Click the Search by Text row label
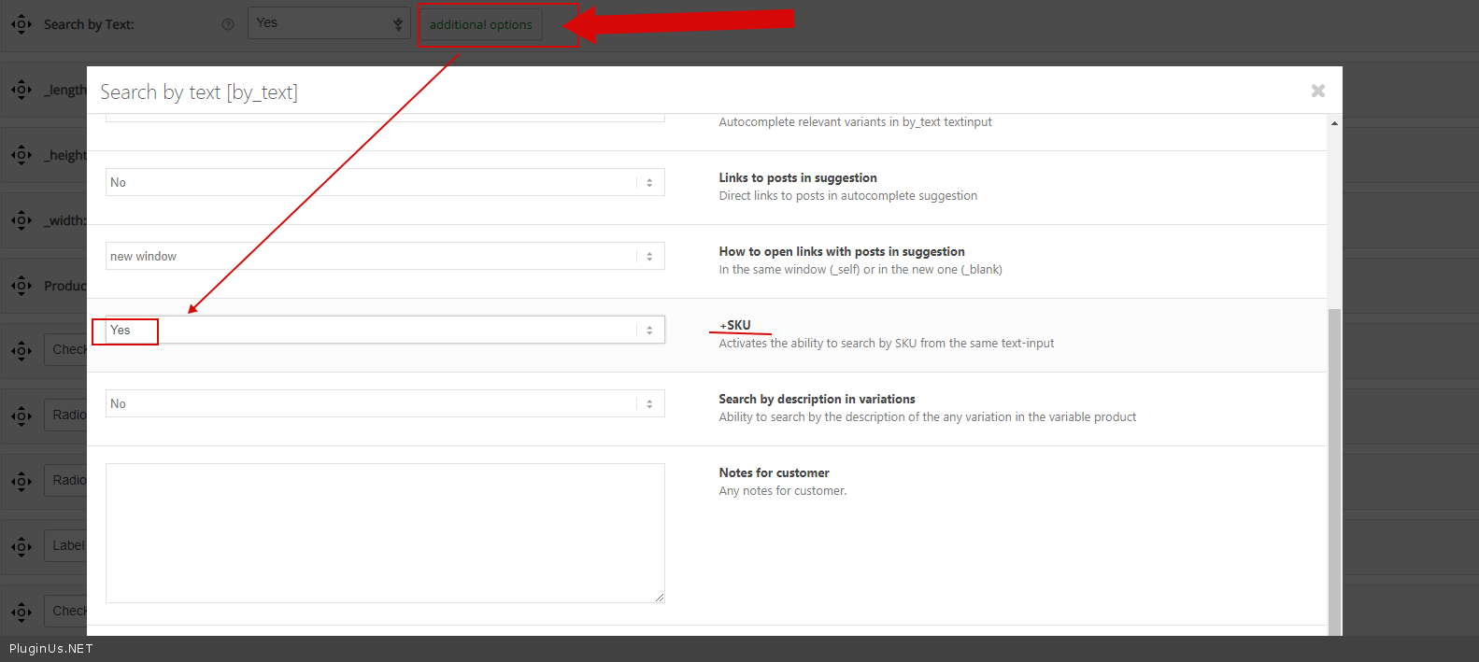Screen dimensions: 1479x662 (x=89, y=24)
